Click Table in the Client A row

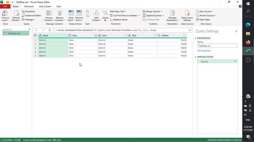pos(71,40)
